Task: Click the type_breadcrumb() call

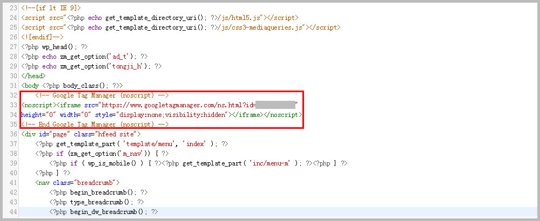Action: (x=103, y=202)
